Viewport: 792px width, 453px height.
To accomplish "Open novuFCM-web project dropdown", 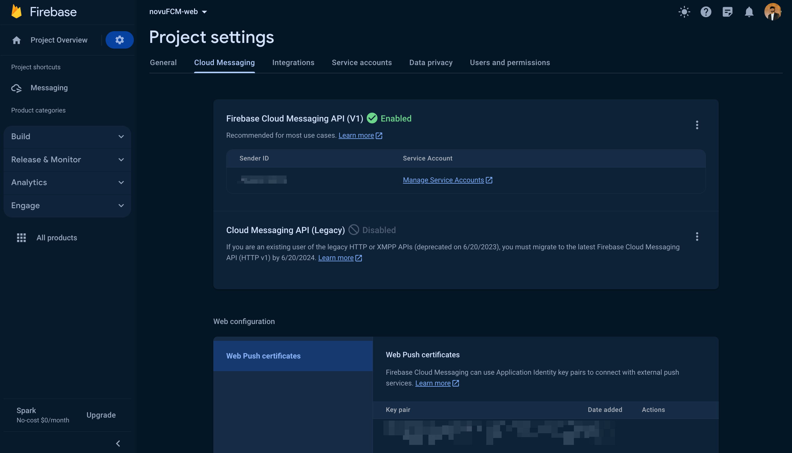I will point(178,12).
